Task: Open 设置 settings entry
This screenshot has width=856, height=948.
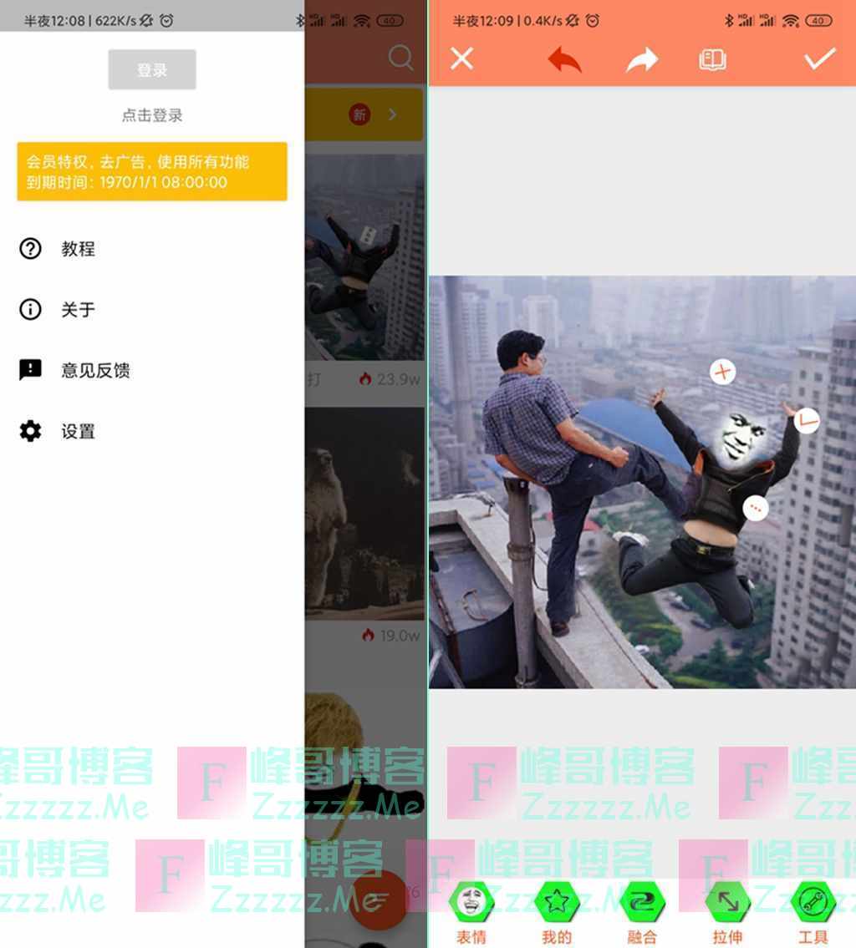Action: pyautogui.click(x=78, y=432)
